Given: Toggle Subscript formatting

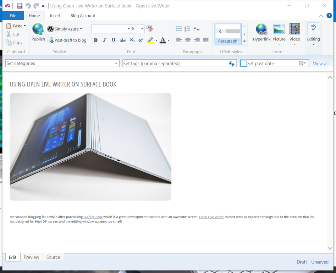Looking at the screenshot, I should pos(132,40).
